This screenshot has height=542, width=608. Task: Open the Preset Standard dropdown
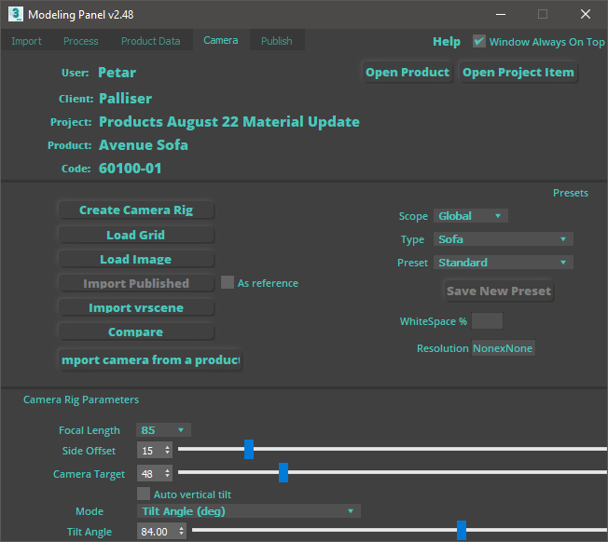(x=503, y=263)
